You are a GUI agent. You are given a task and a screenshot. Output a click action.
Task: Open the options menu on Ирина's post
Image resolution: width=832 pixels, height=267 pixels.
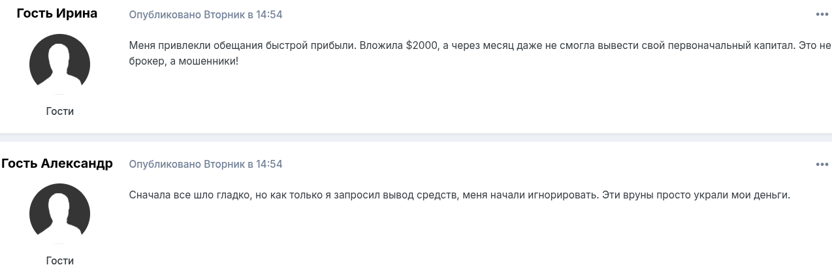pos(822,14)
